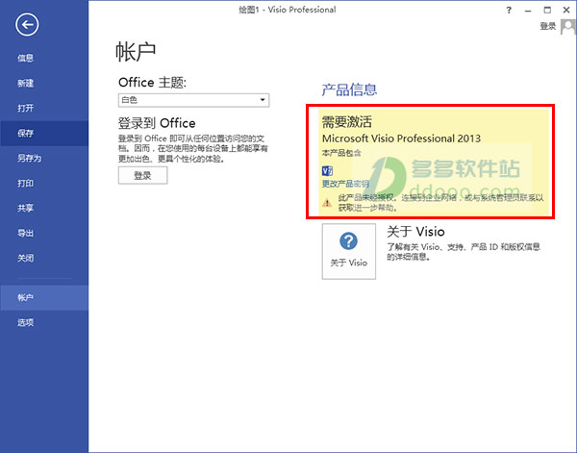Image resolution: width=577 pixels, height=453 pixels.
Task: Open 选项 (Options) from the sidebar
Action: pyautogui.click(x=25, y=323)
